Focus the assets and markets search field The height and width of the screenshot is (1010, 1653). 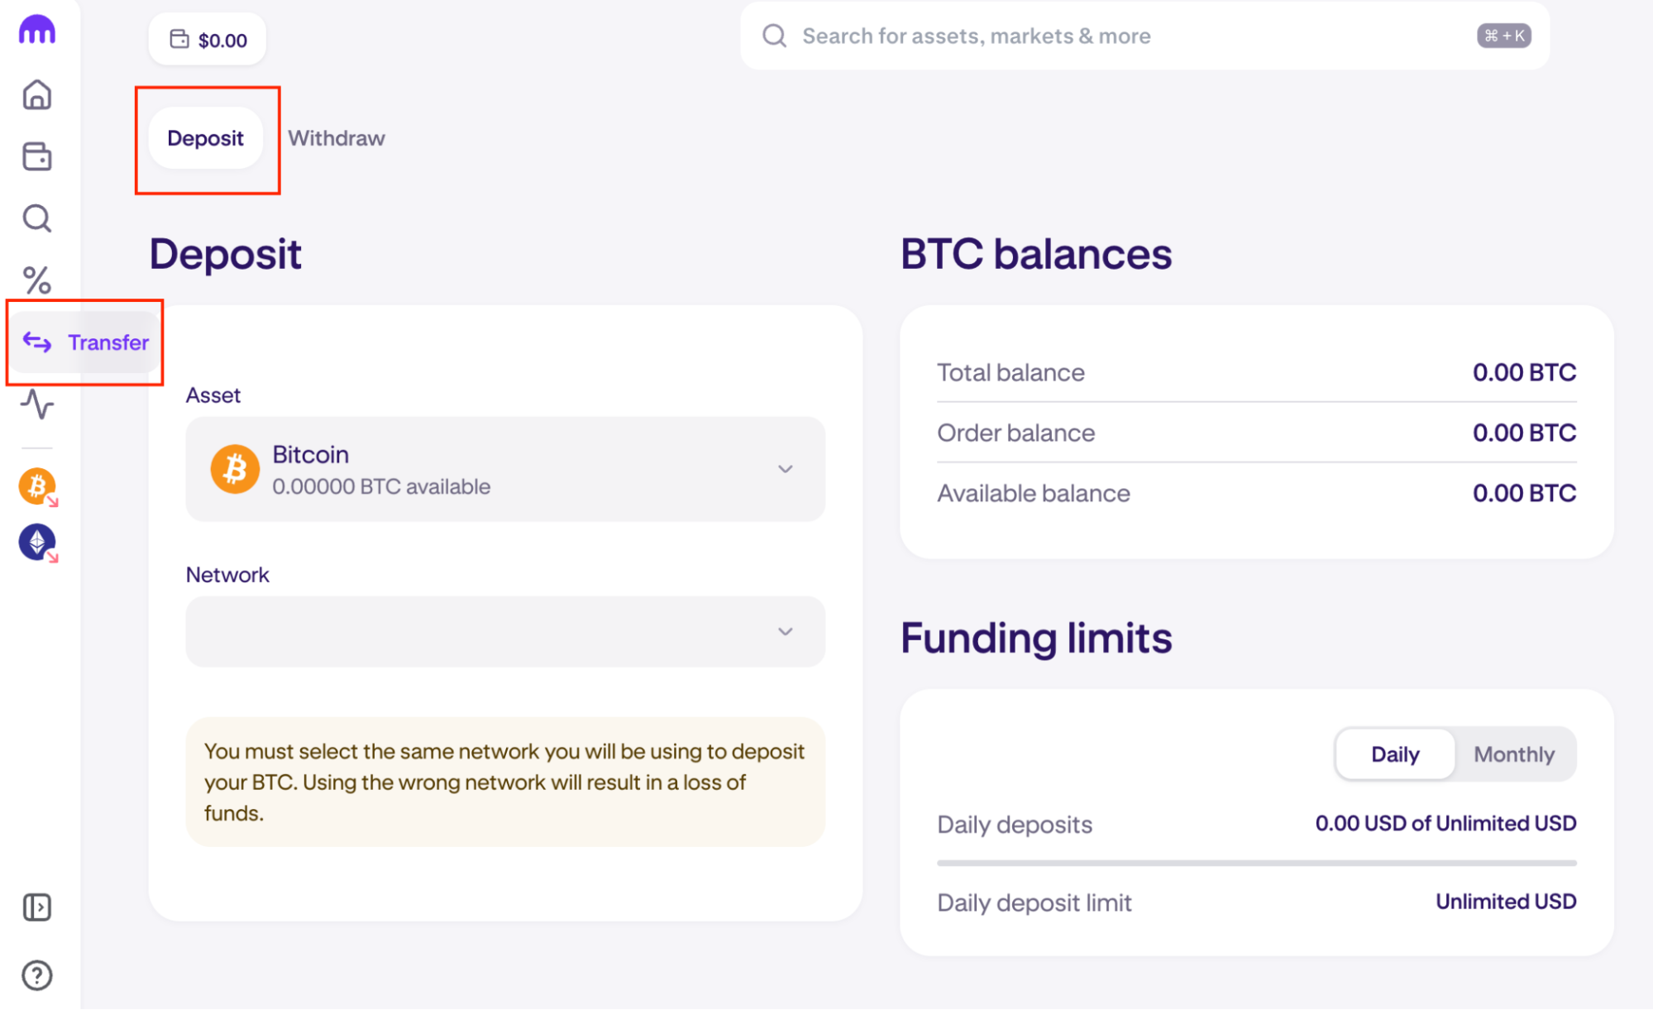(x=1133, y=36)
